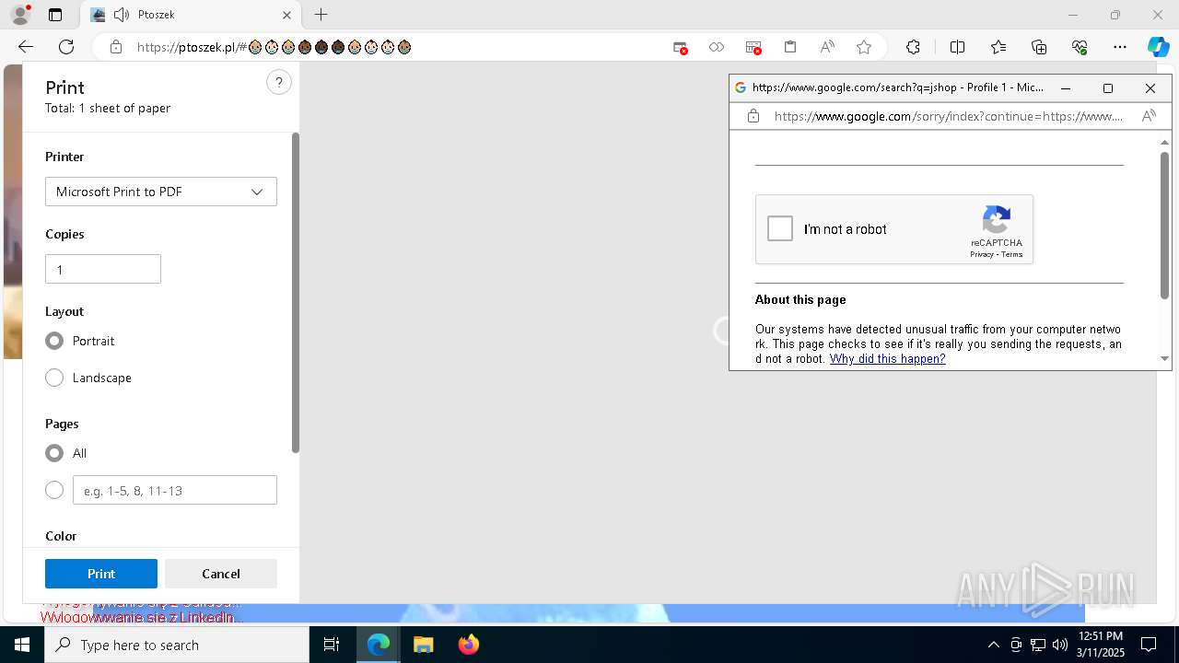The image size is (1179, 663).
Task: Click the Print button
Action: click(x=101, y=574)
